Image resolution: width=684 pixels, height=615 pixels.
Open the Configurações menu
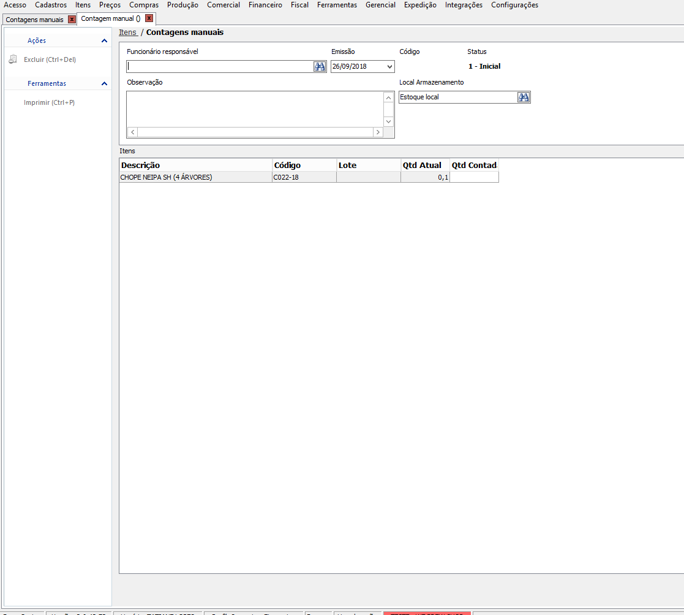[515, 5]
